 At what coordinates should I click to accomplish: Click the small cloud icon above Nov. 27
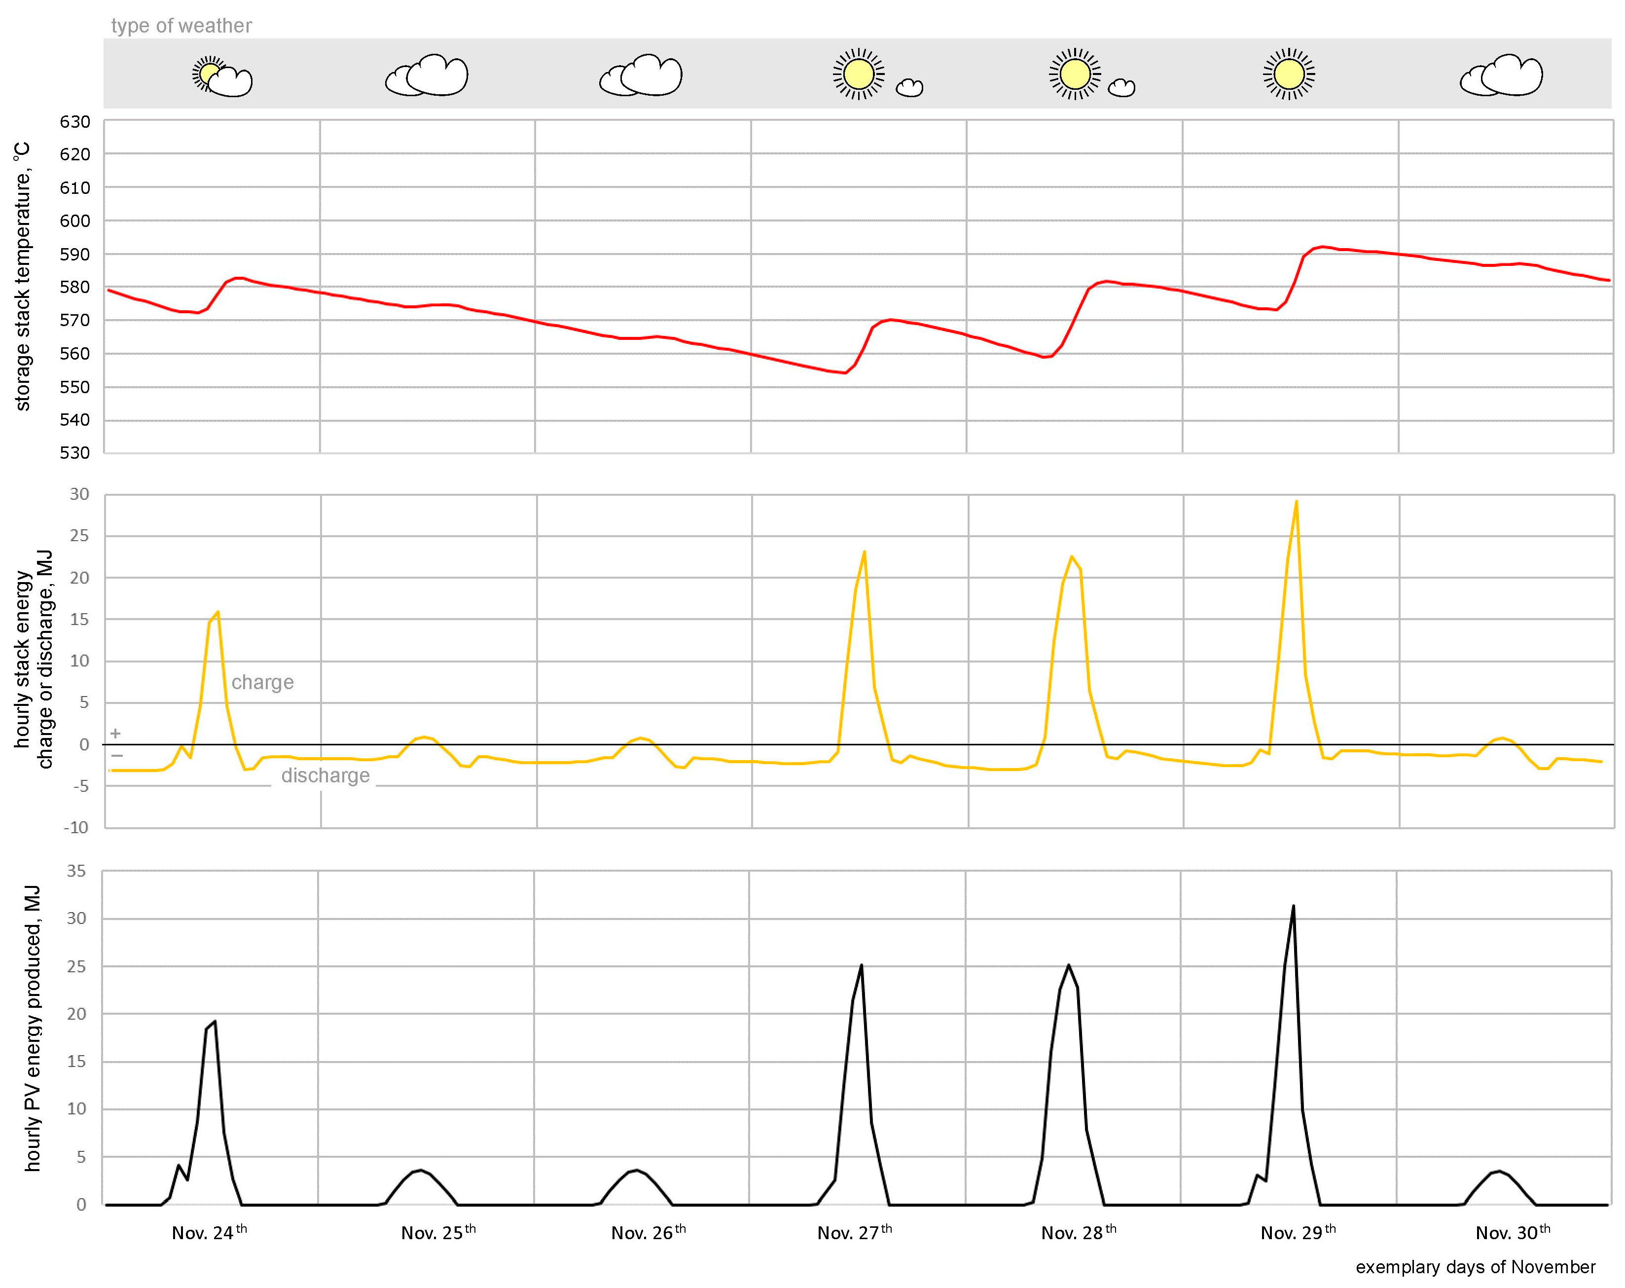(x=910, y=87)
